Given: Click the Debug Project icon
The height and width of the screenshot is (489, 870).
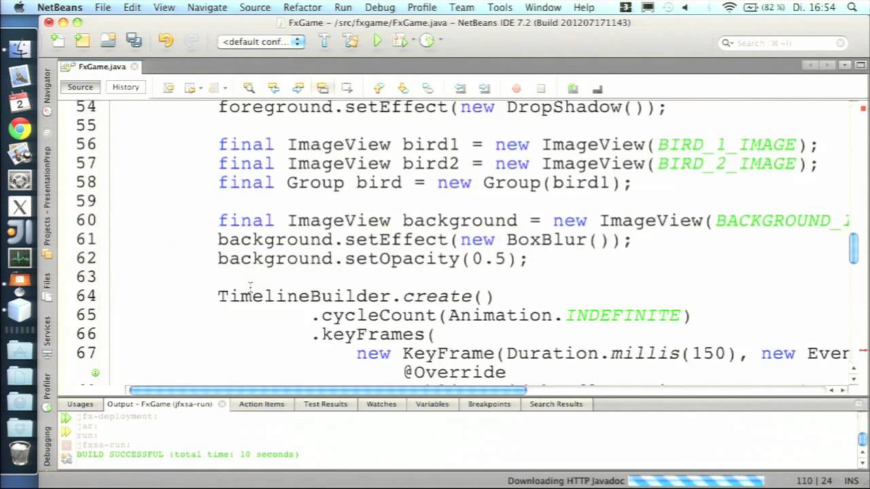Looking at the screenshot, I should 400,41.
